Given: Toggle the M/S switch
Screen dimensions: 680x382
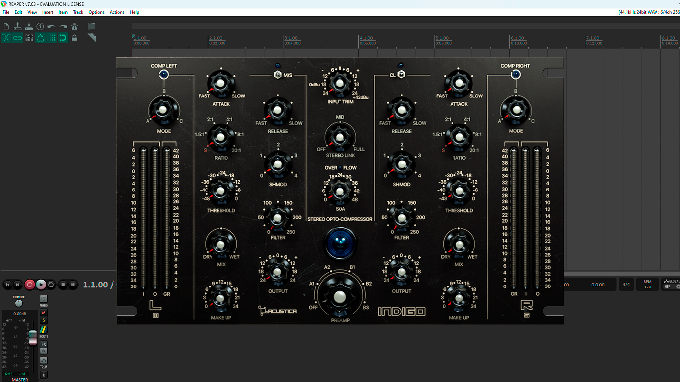Looking at the screenshot, I should pyautogui.click(x=278, y=75).
